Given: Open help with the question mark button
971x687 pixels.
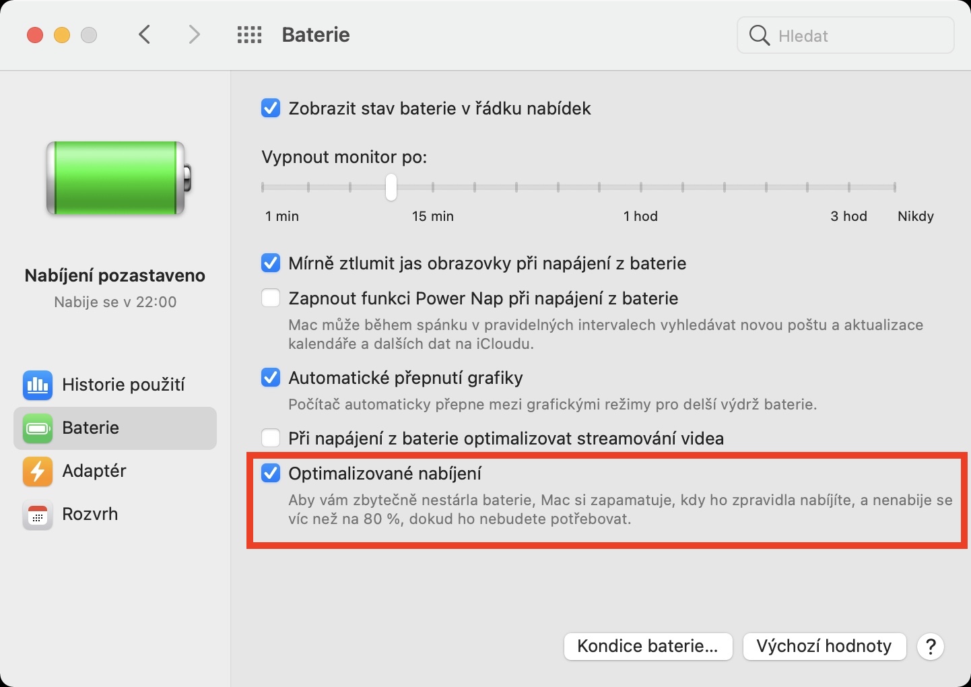Looking at the screenshot, I should (x=931, y=647).
